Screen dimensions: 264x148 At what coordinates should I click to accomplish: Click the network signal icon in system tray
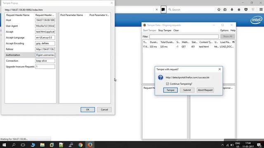[x=227, y=145]
